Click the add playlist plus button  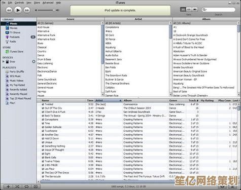[8, 186]
